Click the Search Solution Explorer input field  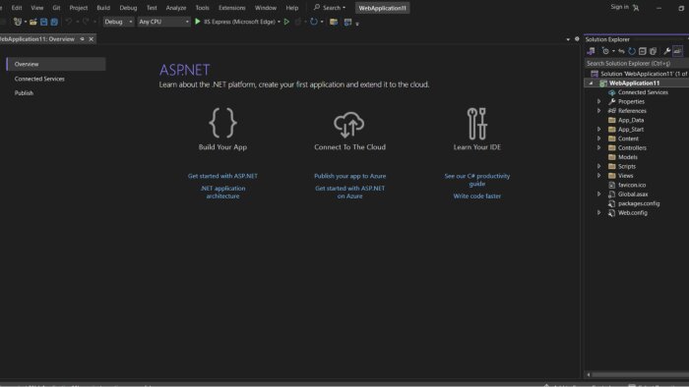coord(636,63)
